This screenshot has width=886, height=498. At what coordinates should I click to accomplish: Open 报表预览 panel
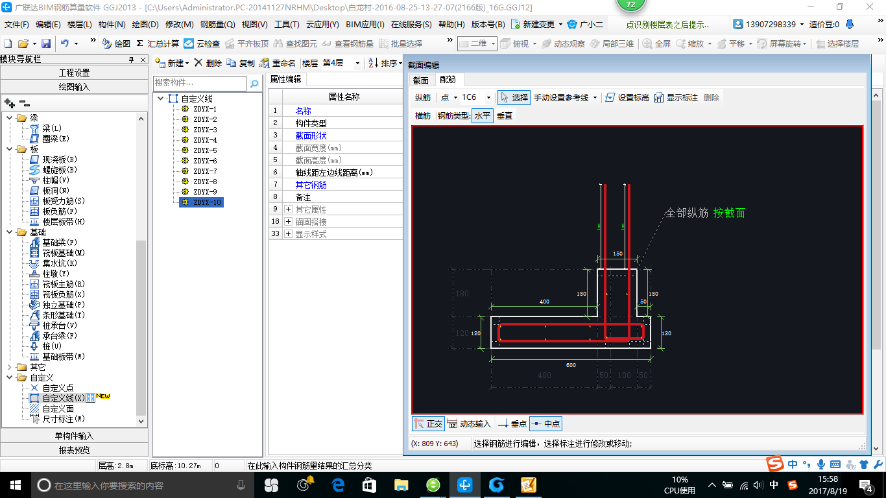(75, 450)
